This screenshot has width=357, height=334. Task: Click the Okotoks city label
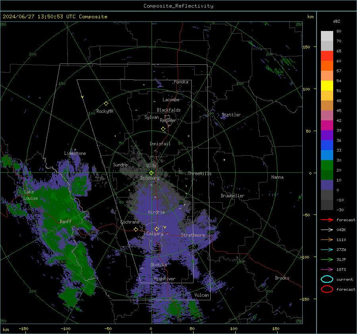point(159,265)
